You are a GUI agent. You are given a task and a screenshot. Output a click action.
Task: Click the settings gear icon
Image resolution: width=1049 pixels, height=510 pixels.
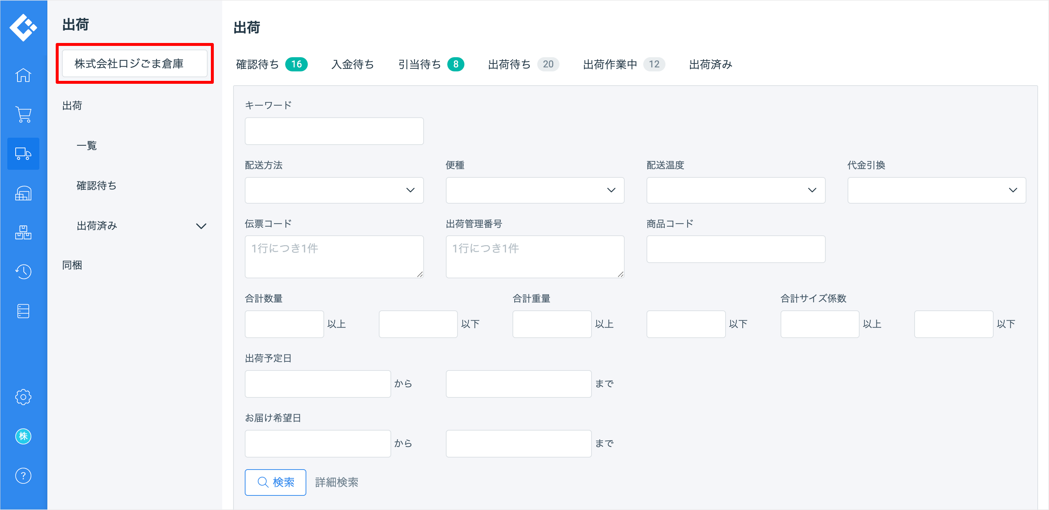[23, 397]
